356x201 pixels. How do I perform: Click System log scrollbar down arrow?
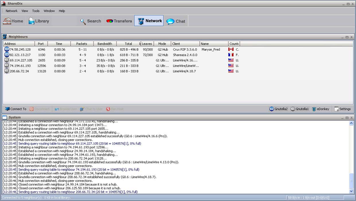(351, 191)
